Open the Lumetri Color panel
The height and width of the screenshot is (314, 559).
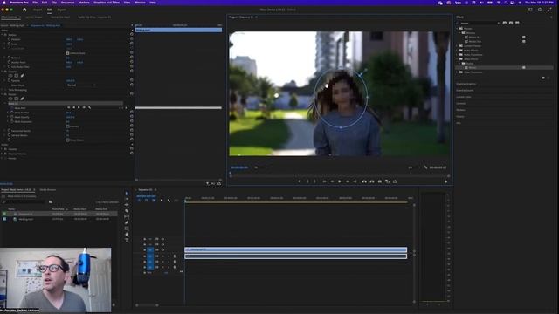[464, 97]
